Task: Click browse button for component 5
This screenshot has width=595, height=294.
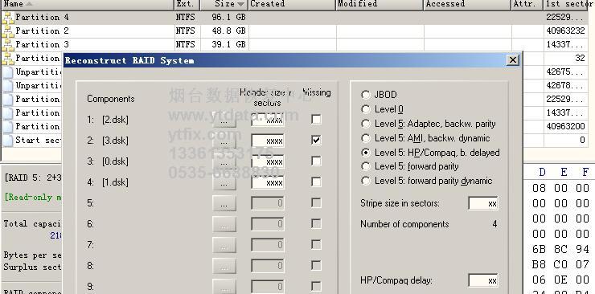Action: (x=224, y=203)
